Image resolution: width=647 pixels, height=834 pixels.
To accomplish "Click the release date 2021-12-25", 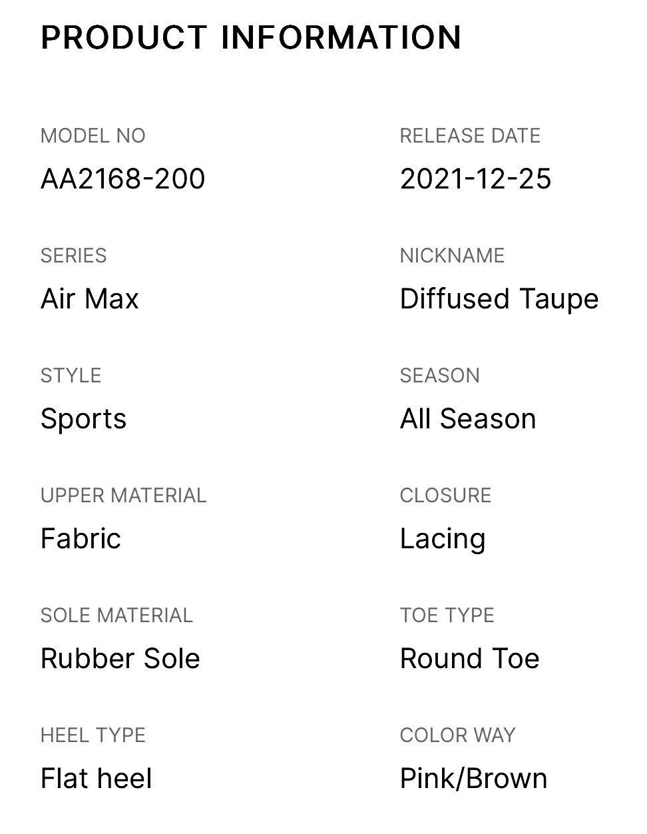I will (475, 179).
